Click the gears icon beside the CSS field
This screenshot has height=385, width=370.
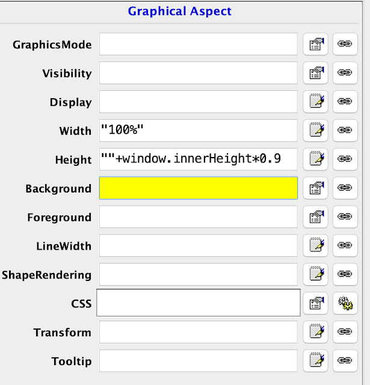(x=344, y=304)
